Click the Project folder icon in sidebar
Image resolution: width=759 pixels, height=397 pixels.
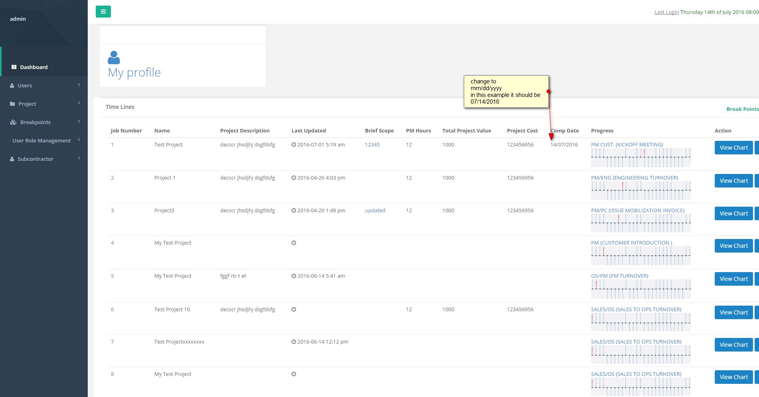tap(12, 104)
